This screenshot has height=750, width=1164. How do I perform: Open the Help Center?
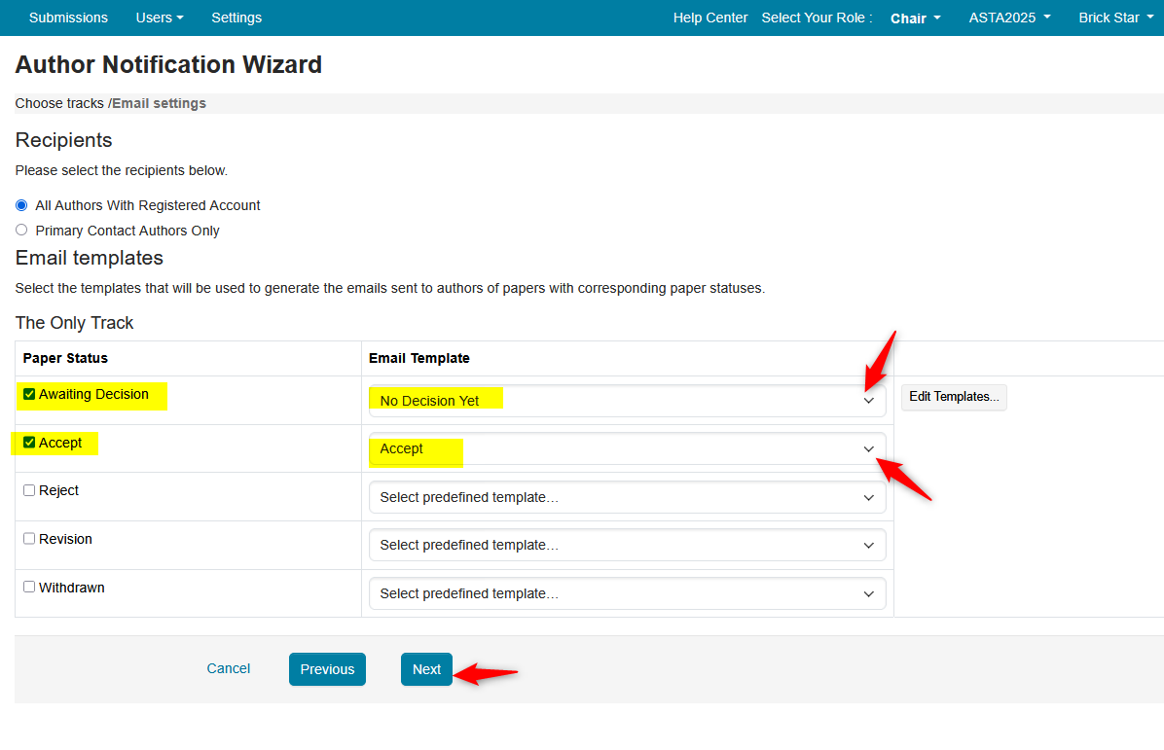pos(709,18)
